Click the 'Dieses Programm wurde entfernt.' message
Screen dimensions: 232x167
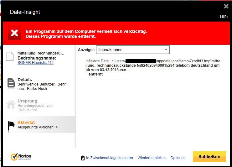tap(61, 36)
